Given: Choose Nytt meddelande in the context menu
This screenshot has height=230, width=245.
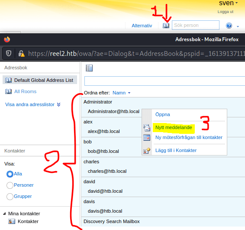Looking at the screenshot, I should (174, 127).
